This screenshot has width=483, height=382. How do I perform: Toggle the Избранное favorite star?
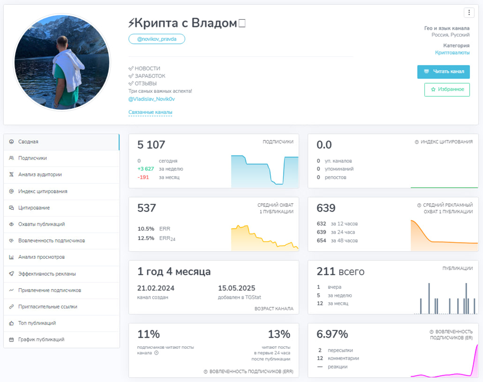click(x=447, y=89)
